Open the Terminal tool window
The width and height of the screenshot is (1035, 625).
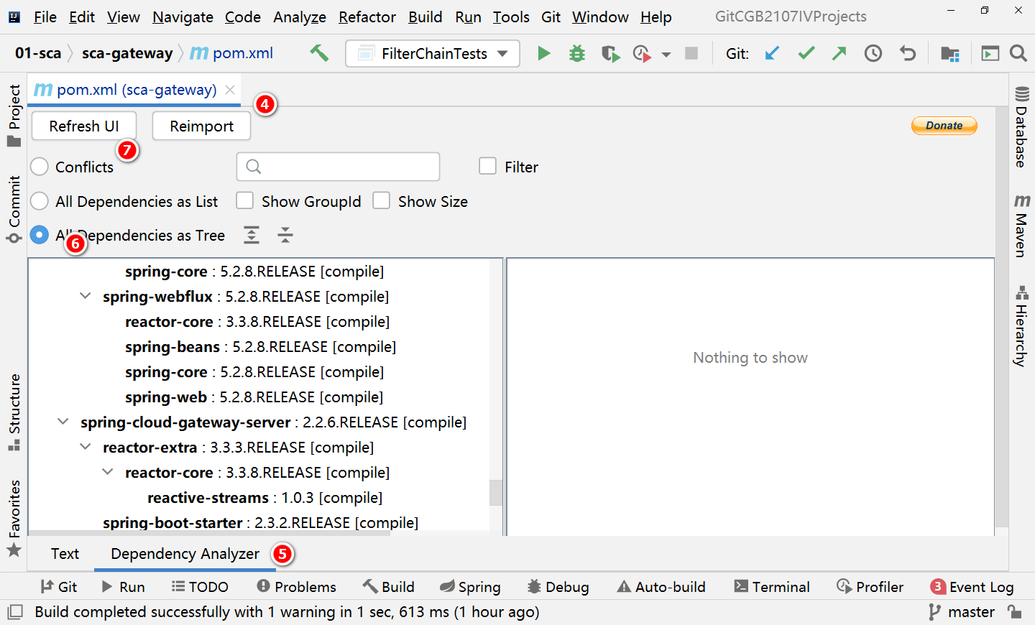[x=772, y=587]
